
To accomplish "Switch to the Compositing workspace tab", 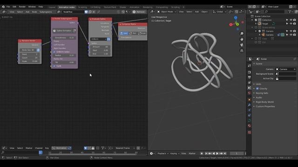I will [x=162, y=7].
